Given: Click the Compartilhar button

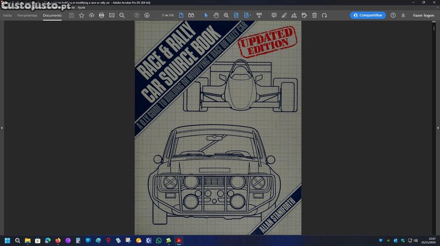Looking at the screenshot, I should pyautogui.click(x=368, y=15).
